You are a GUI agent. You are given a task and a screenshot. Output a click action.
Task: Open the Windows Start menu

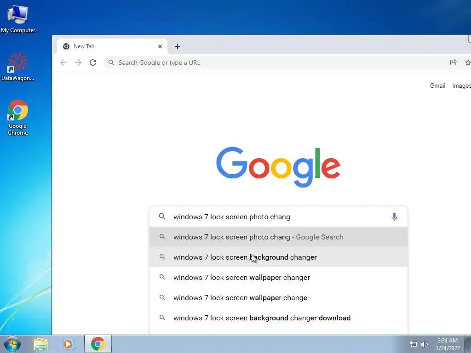(x=12, y=344)
